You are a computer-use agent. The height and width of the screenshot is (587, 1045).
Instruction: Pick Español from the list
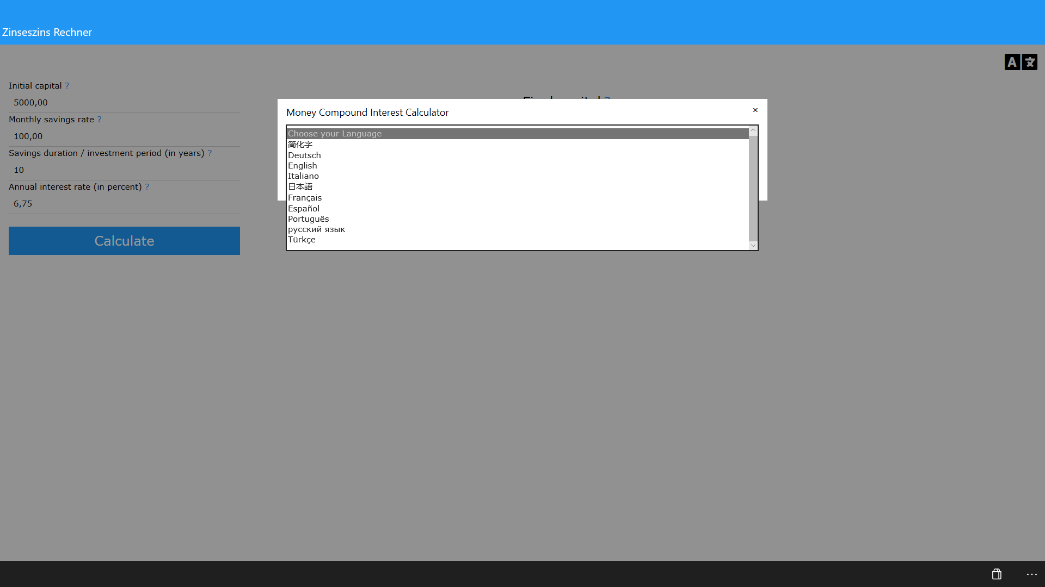click(x=303, y=209)
